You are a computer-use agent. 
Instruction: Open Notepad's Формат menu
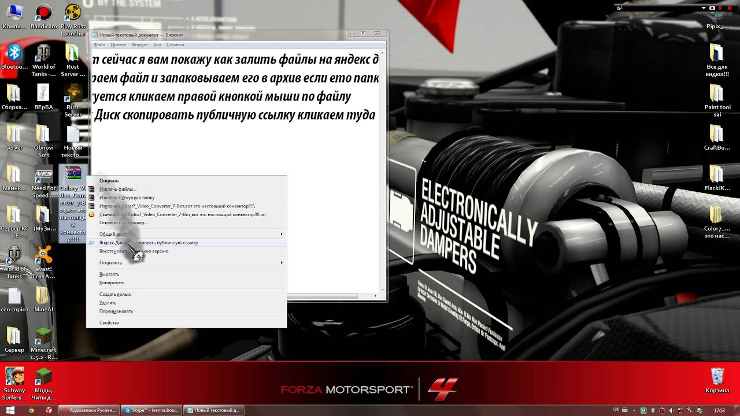pos(139,44)
